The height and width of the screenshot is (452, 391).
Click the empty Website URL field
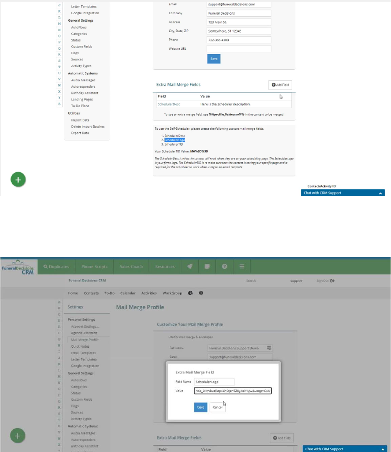(239, 49)
